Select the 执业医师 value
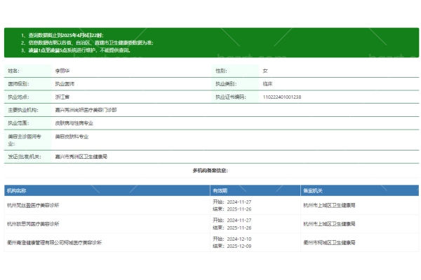This screenshot has width=421, height=280. [x=65, y=84]
